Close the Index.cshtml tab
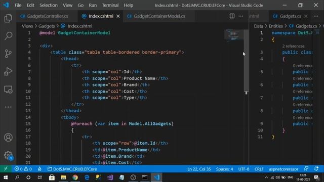This screenshot has height=182, width=324. [x=118, y=16]
